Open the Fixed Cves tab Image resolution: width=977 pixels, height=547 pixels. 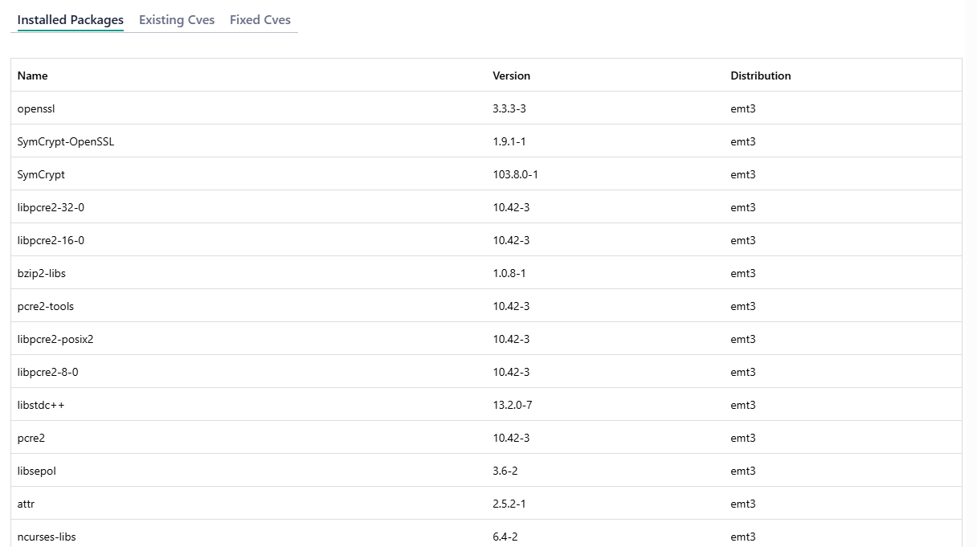pyautogui.click(x=260, y=19)
